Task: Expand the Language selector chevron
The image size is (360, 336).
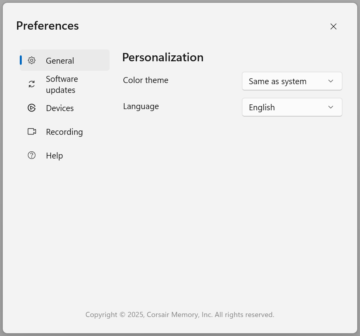Action: (x=331, y=107)
